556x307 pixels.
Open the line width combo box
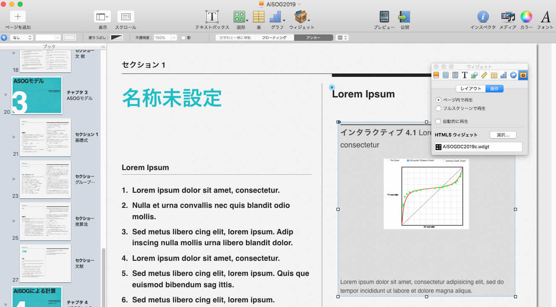click(48, 37)
